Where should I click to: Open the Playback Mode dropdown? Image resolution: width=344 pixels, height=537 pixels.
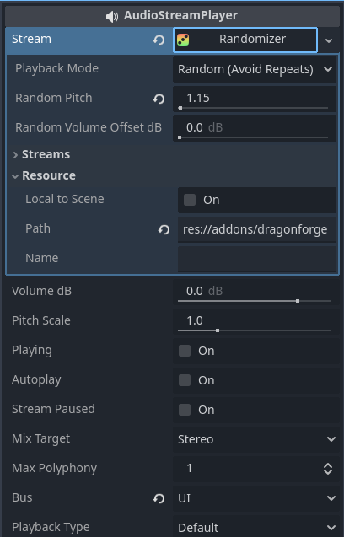click(255, 69)
